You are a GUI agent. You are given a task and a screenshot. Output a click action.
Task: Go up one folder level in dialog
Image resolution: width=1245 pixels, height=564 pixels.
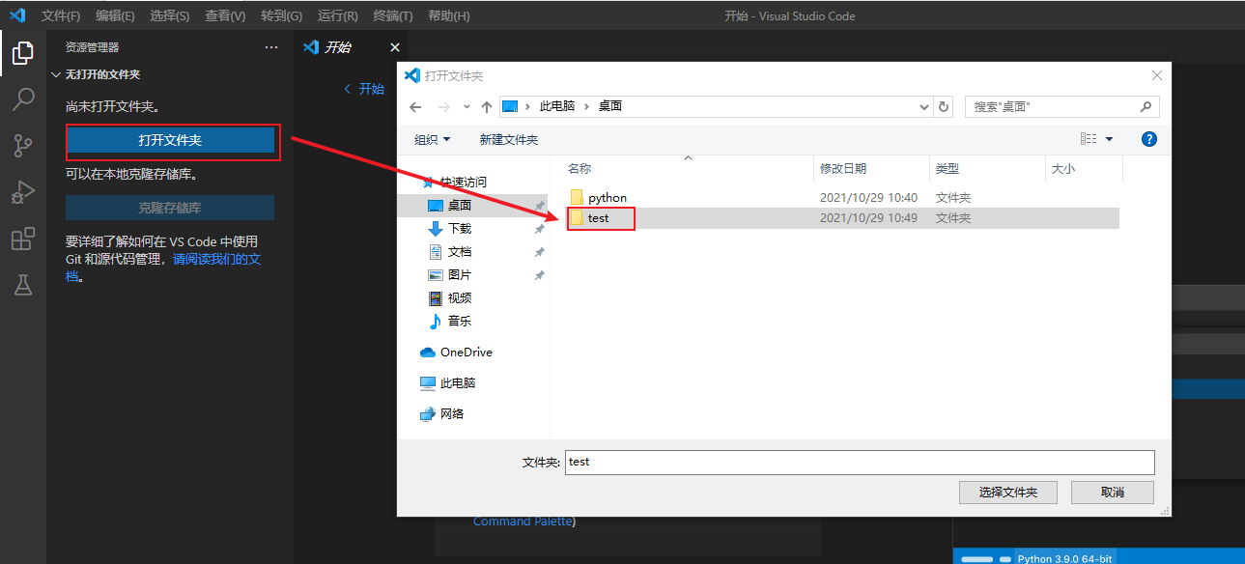486,106
